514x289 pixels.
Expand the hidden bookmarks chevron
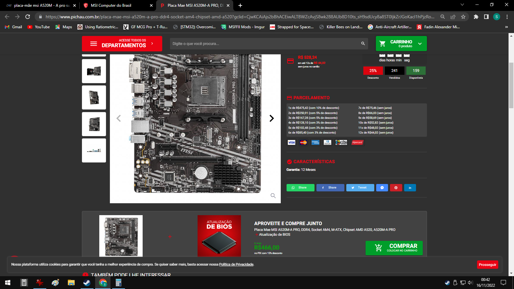tap(507, 27)
